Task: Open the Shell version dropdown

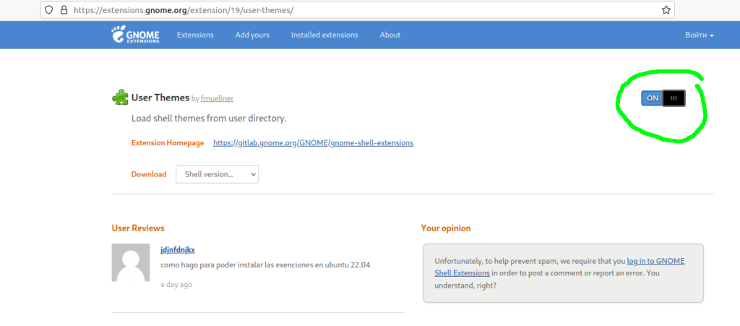Action: (x=217, y=174)
